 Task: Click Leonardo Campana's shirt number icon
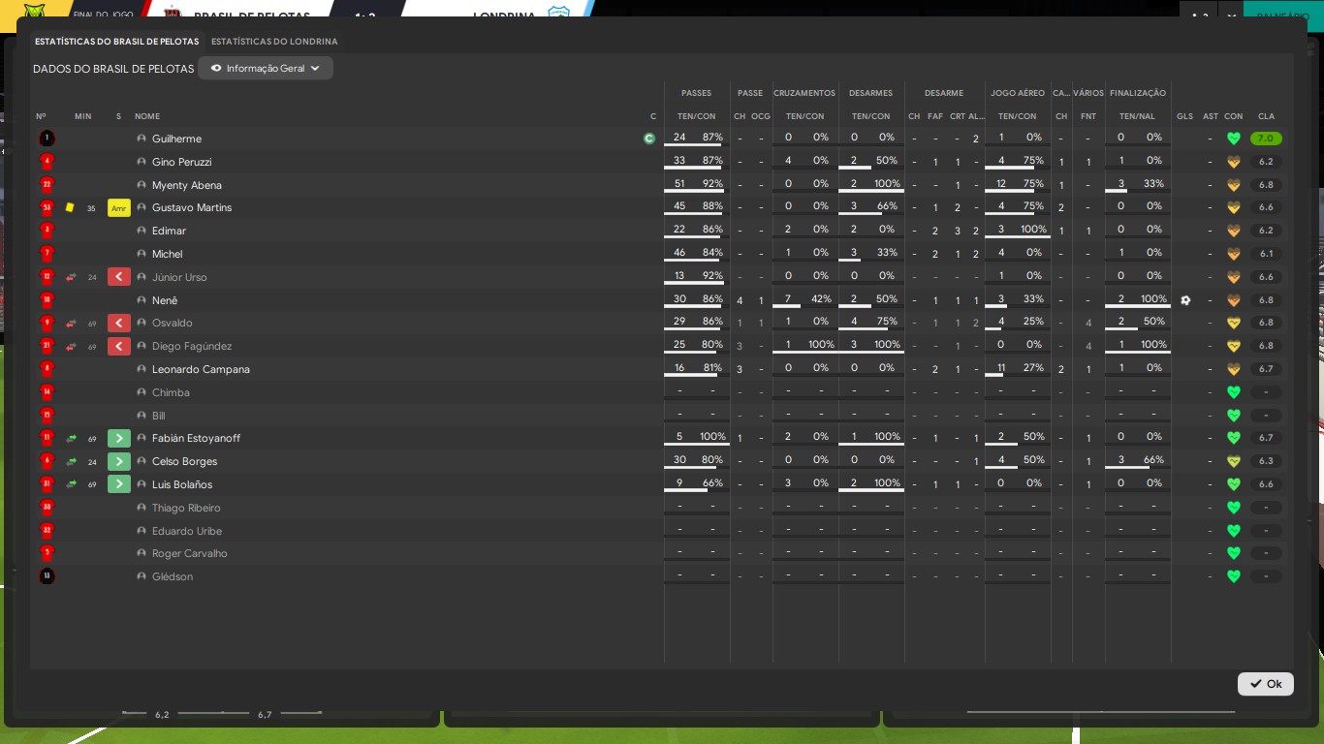(47, 369)
